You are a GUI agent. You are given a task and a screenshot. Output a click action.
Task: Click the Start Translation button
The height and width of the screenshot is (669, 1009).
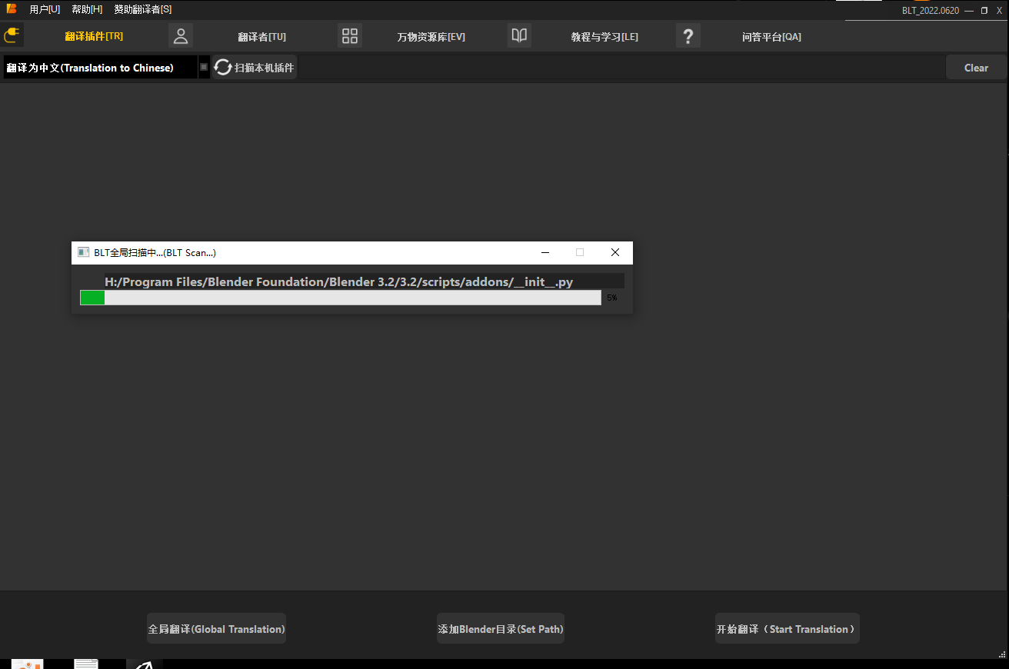[788, 629]
